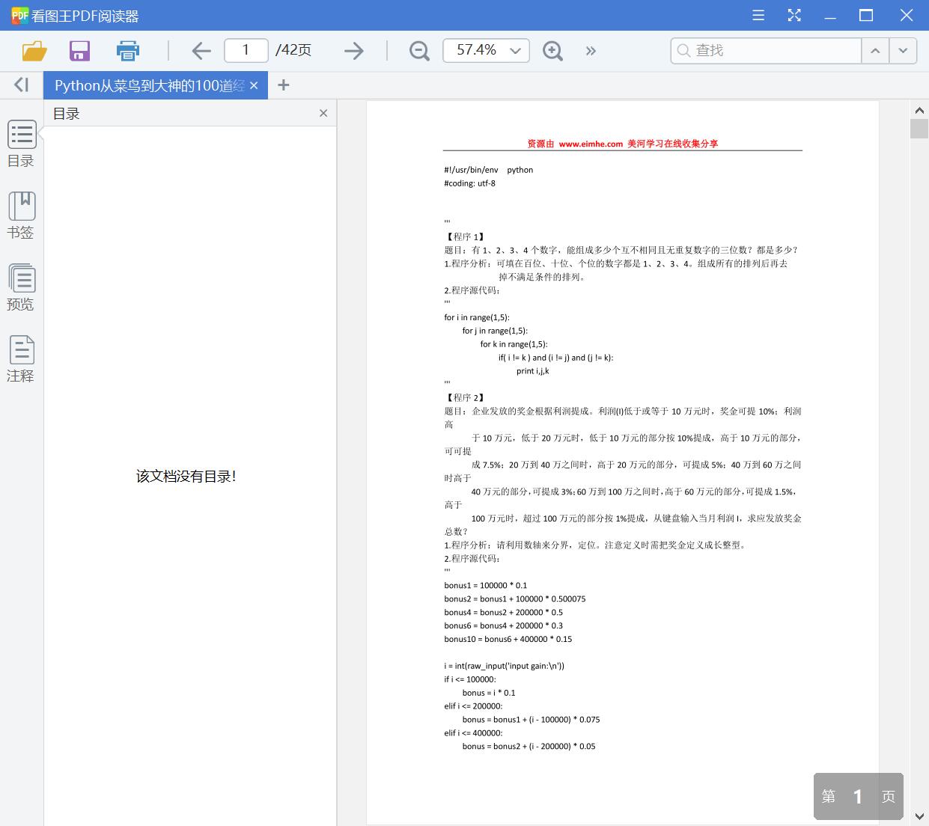Collapse the left sidebar panel
Viewport: 929px width, 826px height.
click(x=20, y=84)
